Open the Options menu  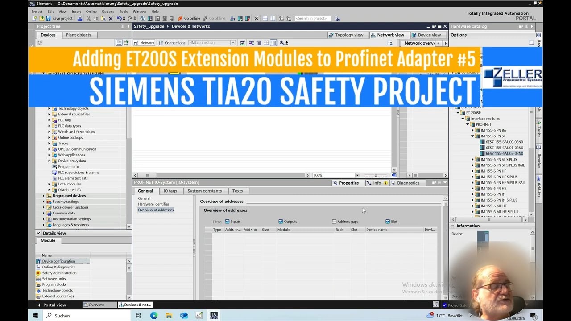108,12
